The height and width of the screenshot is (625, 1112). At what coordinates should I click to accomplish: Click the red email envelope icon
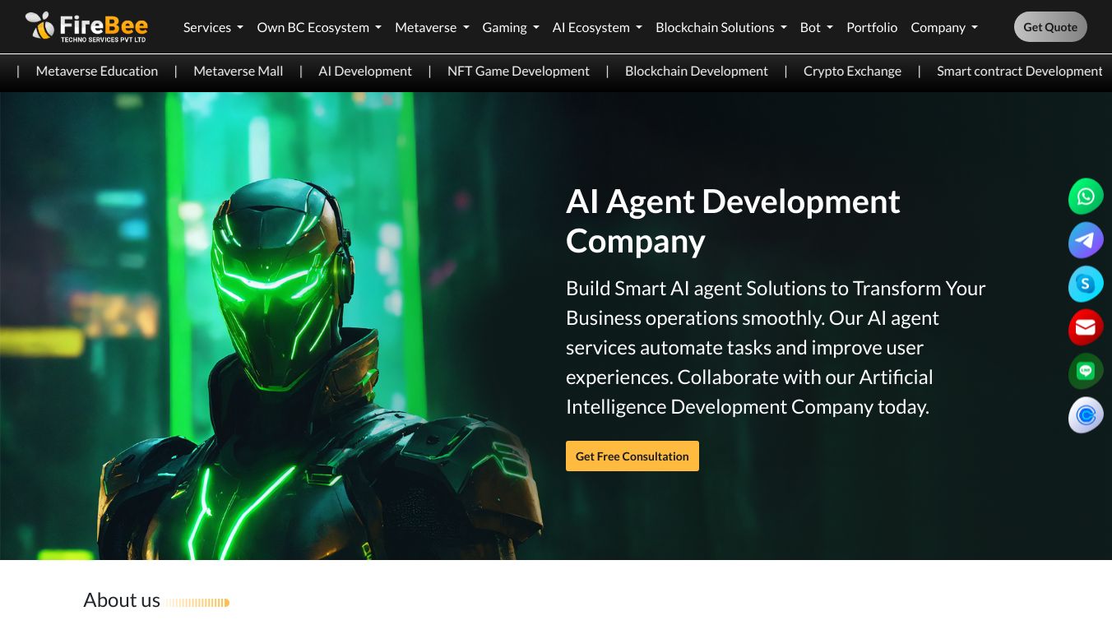pos(1086,328)
